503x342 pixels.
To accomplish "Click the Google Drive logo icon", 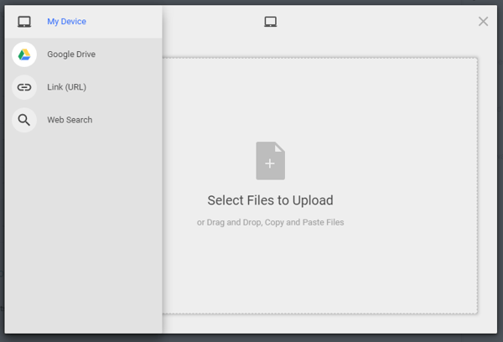I will point(24,54).
